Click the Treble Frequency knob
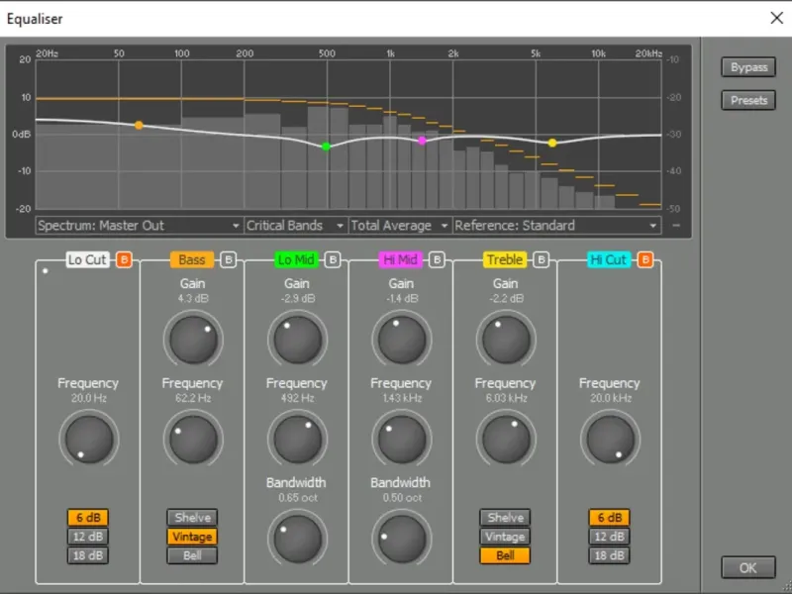 [x=505, y=439]
